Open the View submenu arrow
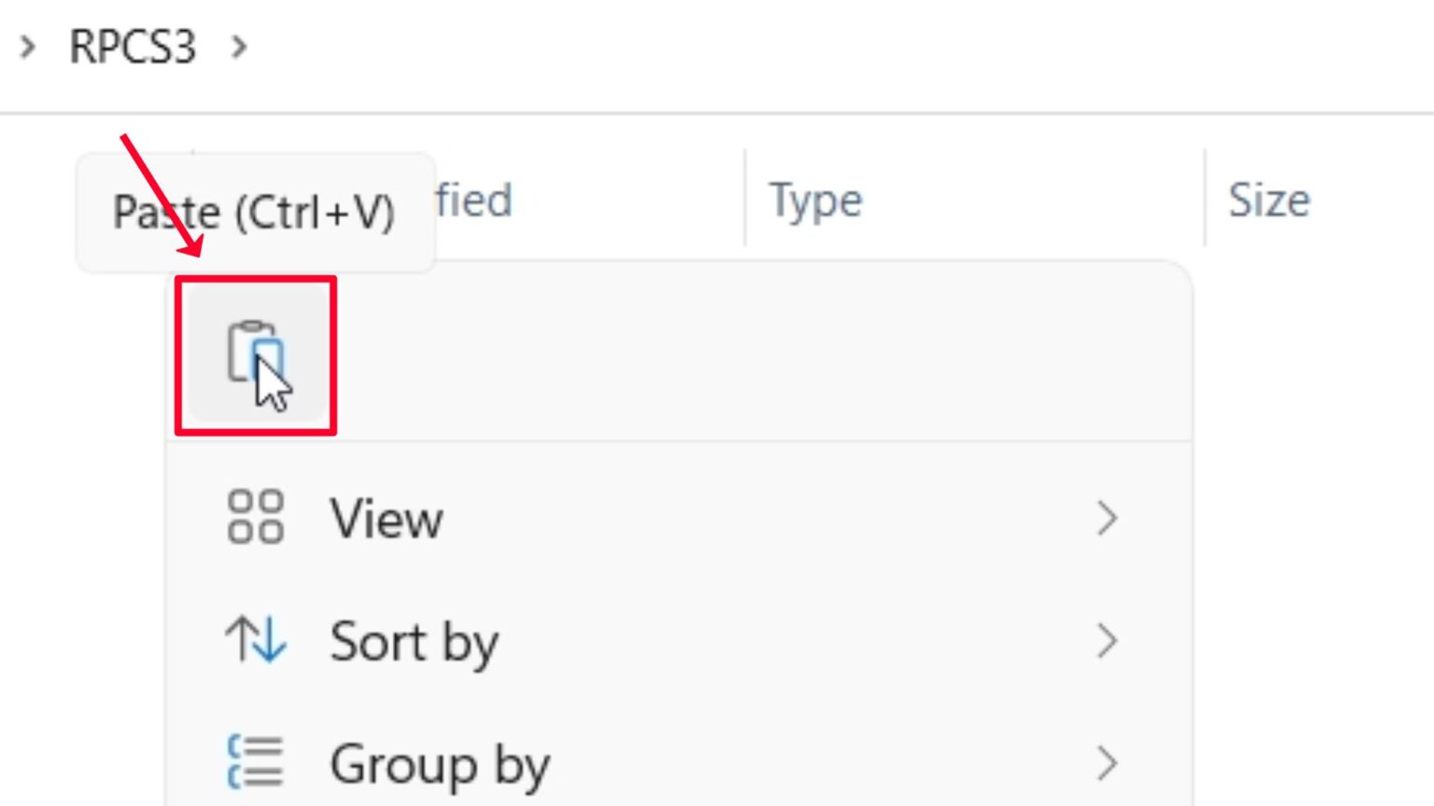Viewport: 1434px width, 806px height. tap(1107, 518)
